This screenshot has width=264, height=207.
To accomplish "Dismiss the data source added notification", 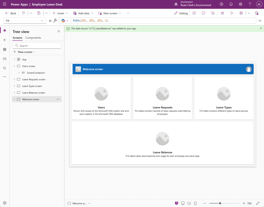I will [261, 28].
